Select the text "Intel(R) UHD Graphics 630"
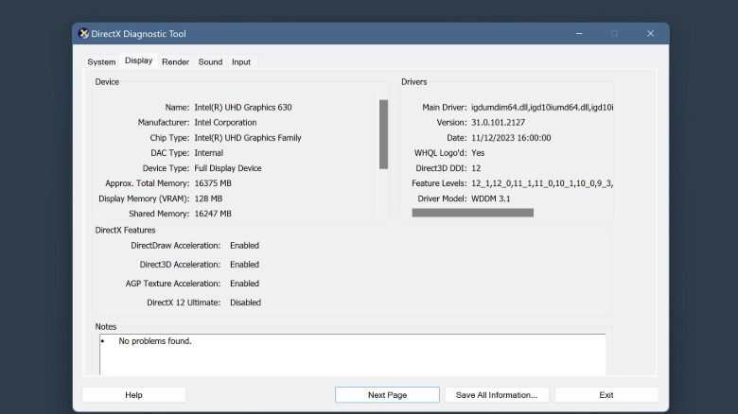Image resolution: width=738 pixels, height=414 pixels. (243, 107)
